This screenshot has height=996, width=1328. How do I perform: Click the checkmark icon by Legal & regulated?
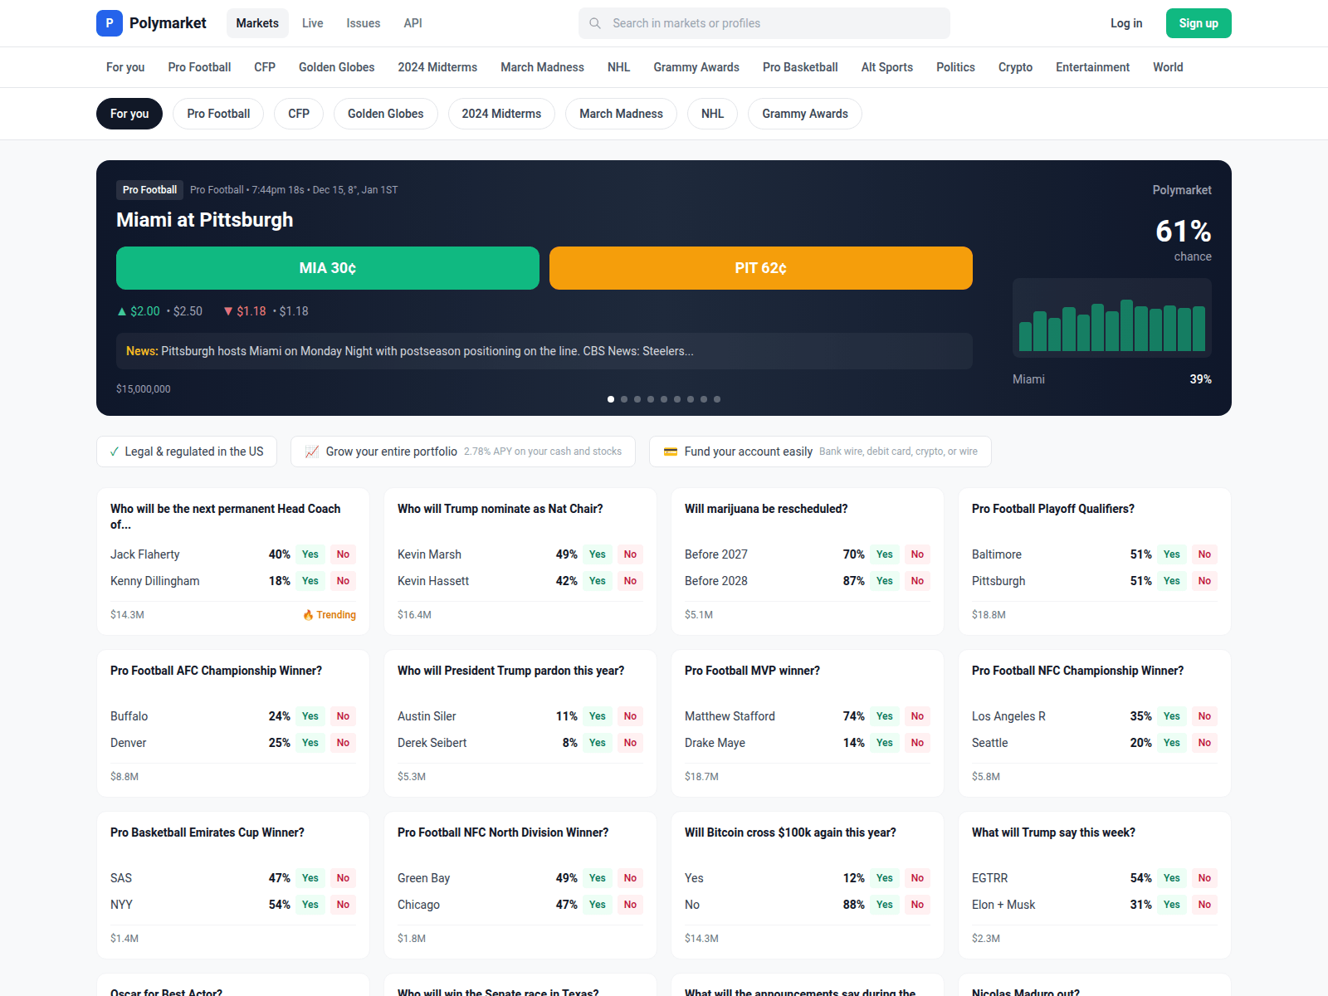(x=115, y=452)
